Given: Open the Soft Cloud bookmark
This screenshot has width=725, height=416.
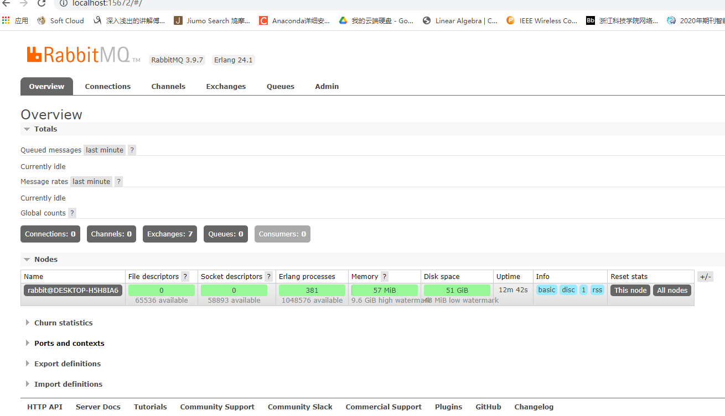Looking at the screenshot, I should 60,20.
